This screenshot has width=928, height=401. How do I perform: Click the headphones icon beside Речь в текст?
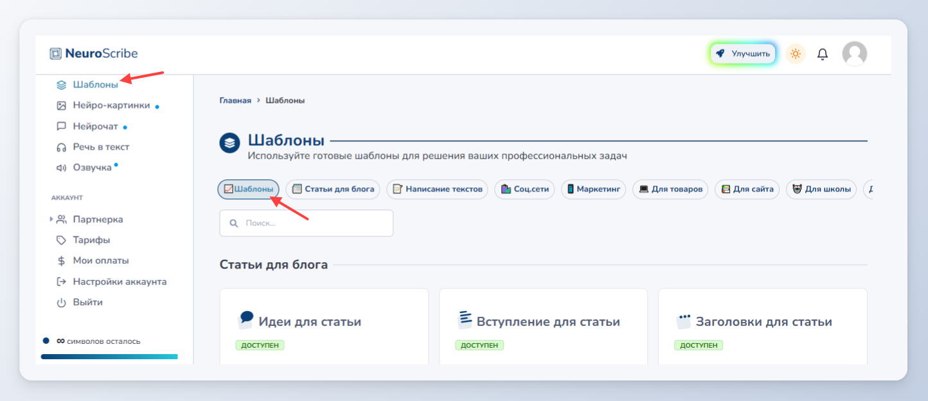61,147
